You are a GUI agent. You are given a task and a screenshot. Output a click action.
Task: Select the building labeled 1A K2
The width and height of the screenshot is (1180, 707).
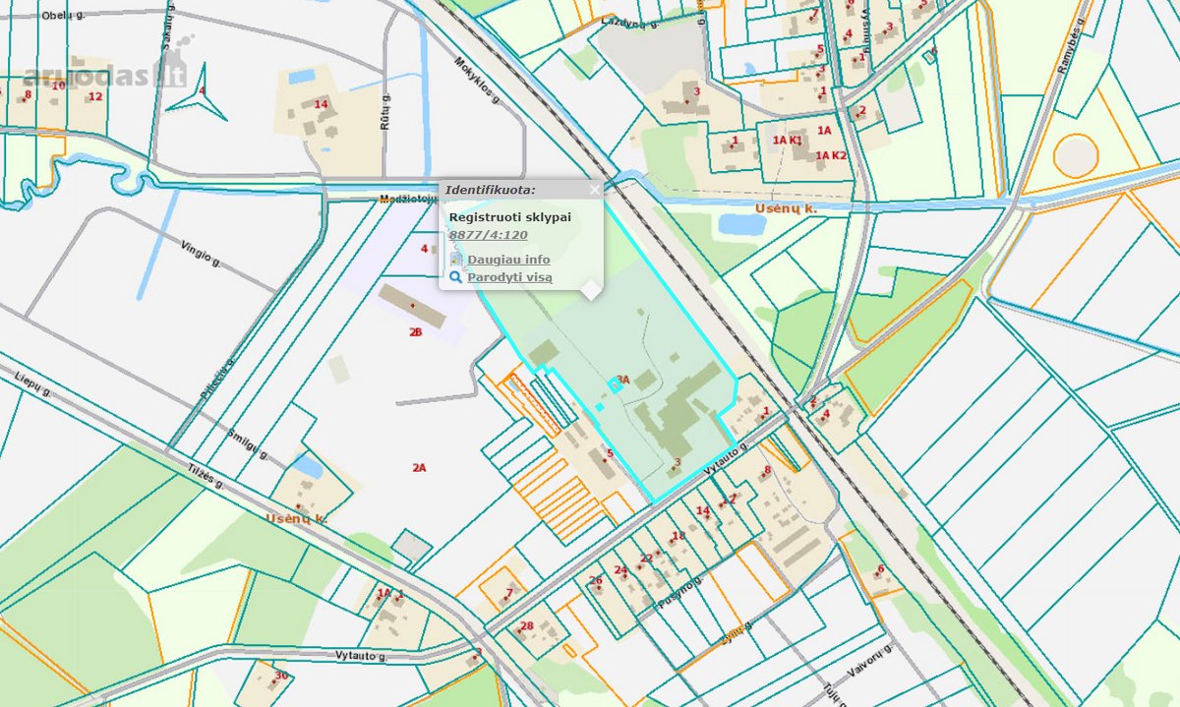pos(831,155)
